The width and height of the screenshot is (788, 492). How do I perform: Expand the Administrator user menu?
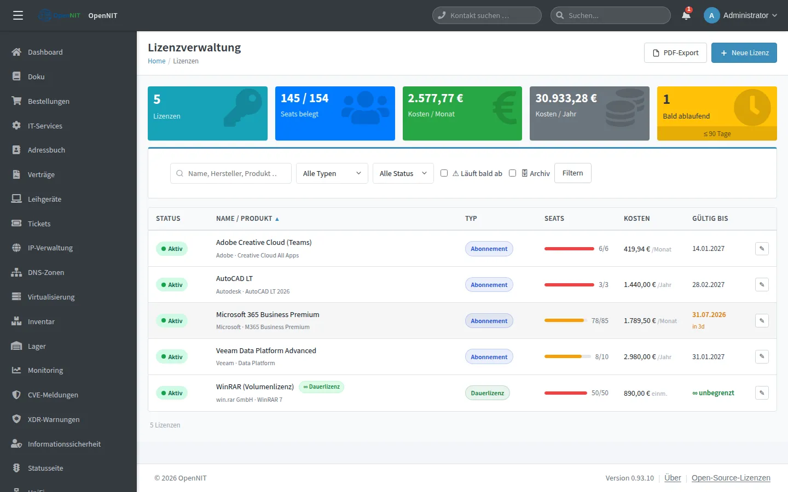click(x=740, y=15)
